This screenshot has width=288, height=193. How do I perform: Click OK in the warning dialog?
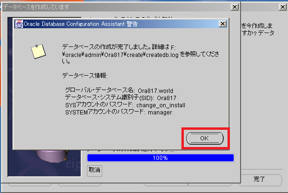point(205,138)
